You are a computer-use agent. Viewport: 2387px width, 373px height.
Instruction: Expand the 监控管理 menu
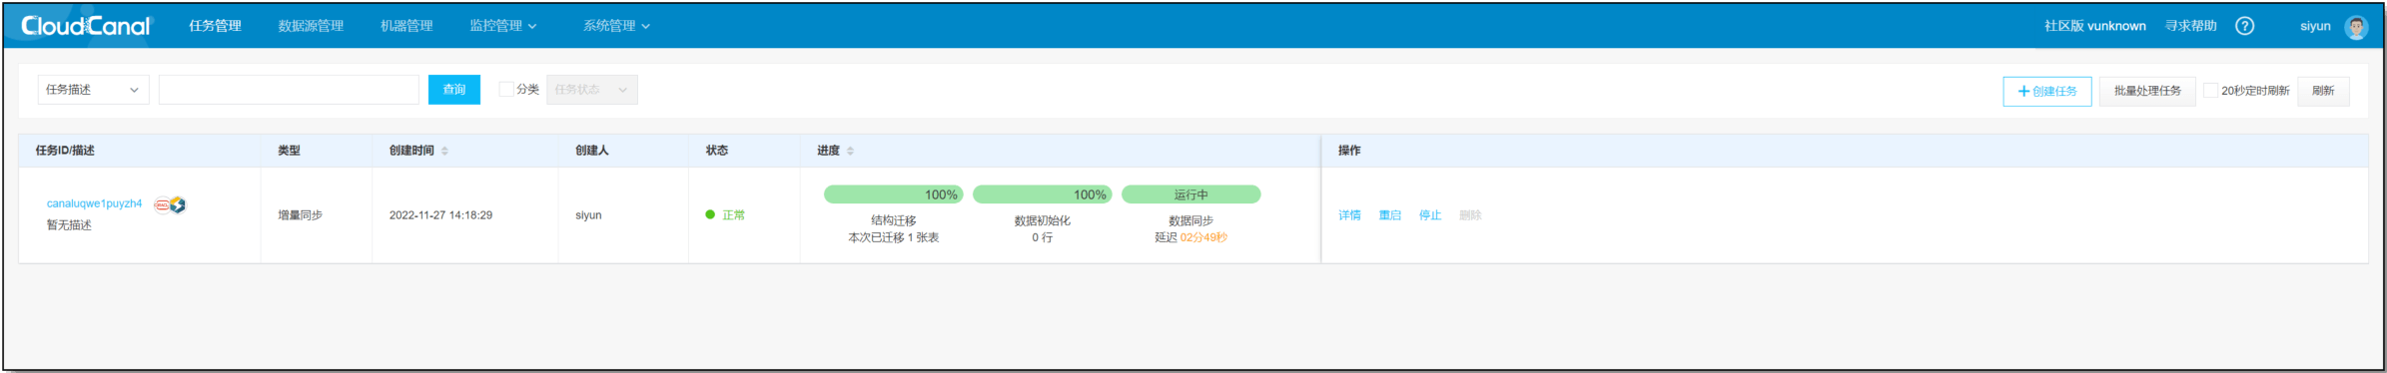point(503,26)
